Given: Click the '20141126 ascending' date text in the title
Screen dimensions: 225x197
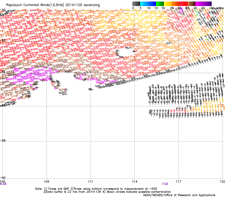Looking at the screenshot, I should [82, 5].
